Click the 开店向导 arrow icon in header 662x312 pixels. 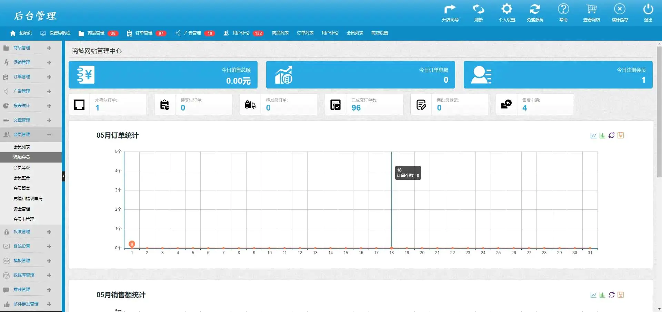tap(450, 9)
